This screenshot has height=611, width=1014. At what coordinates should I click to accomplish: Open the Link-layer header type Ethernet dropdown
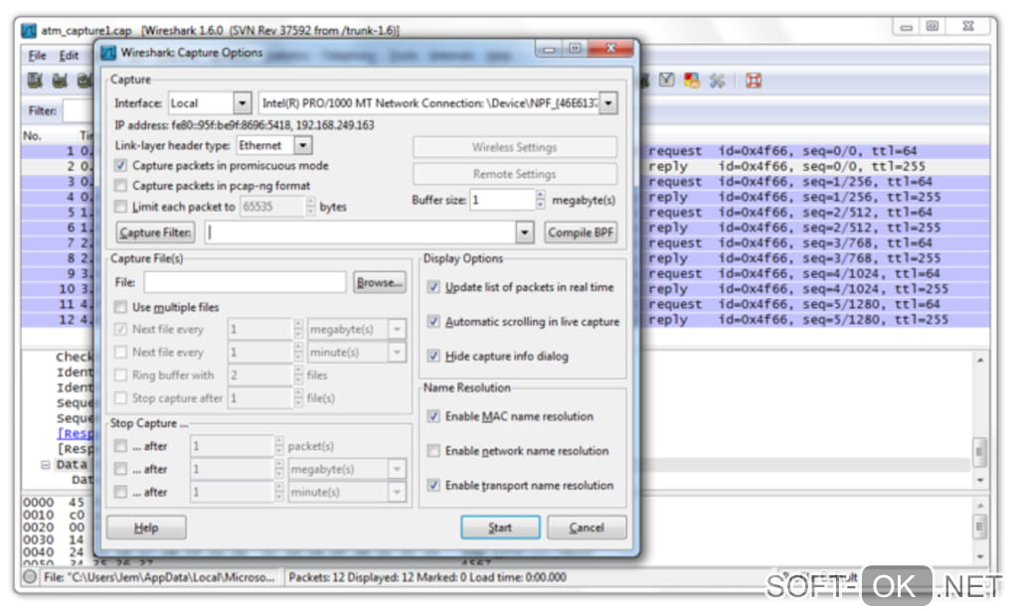tap(303, 145)
